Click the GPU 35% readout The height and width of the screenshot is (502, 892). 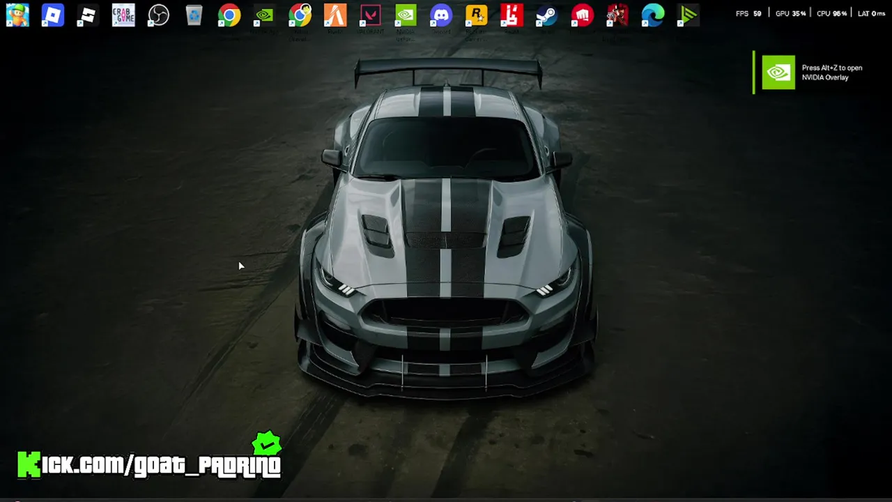click(x=791, y=13)
